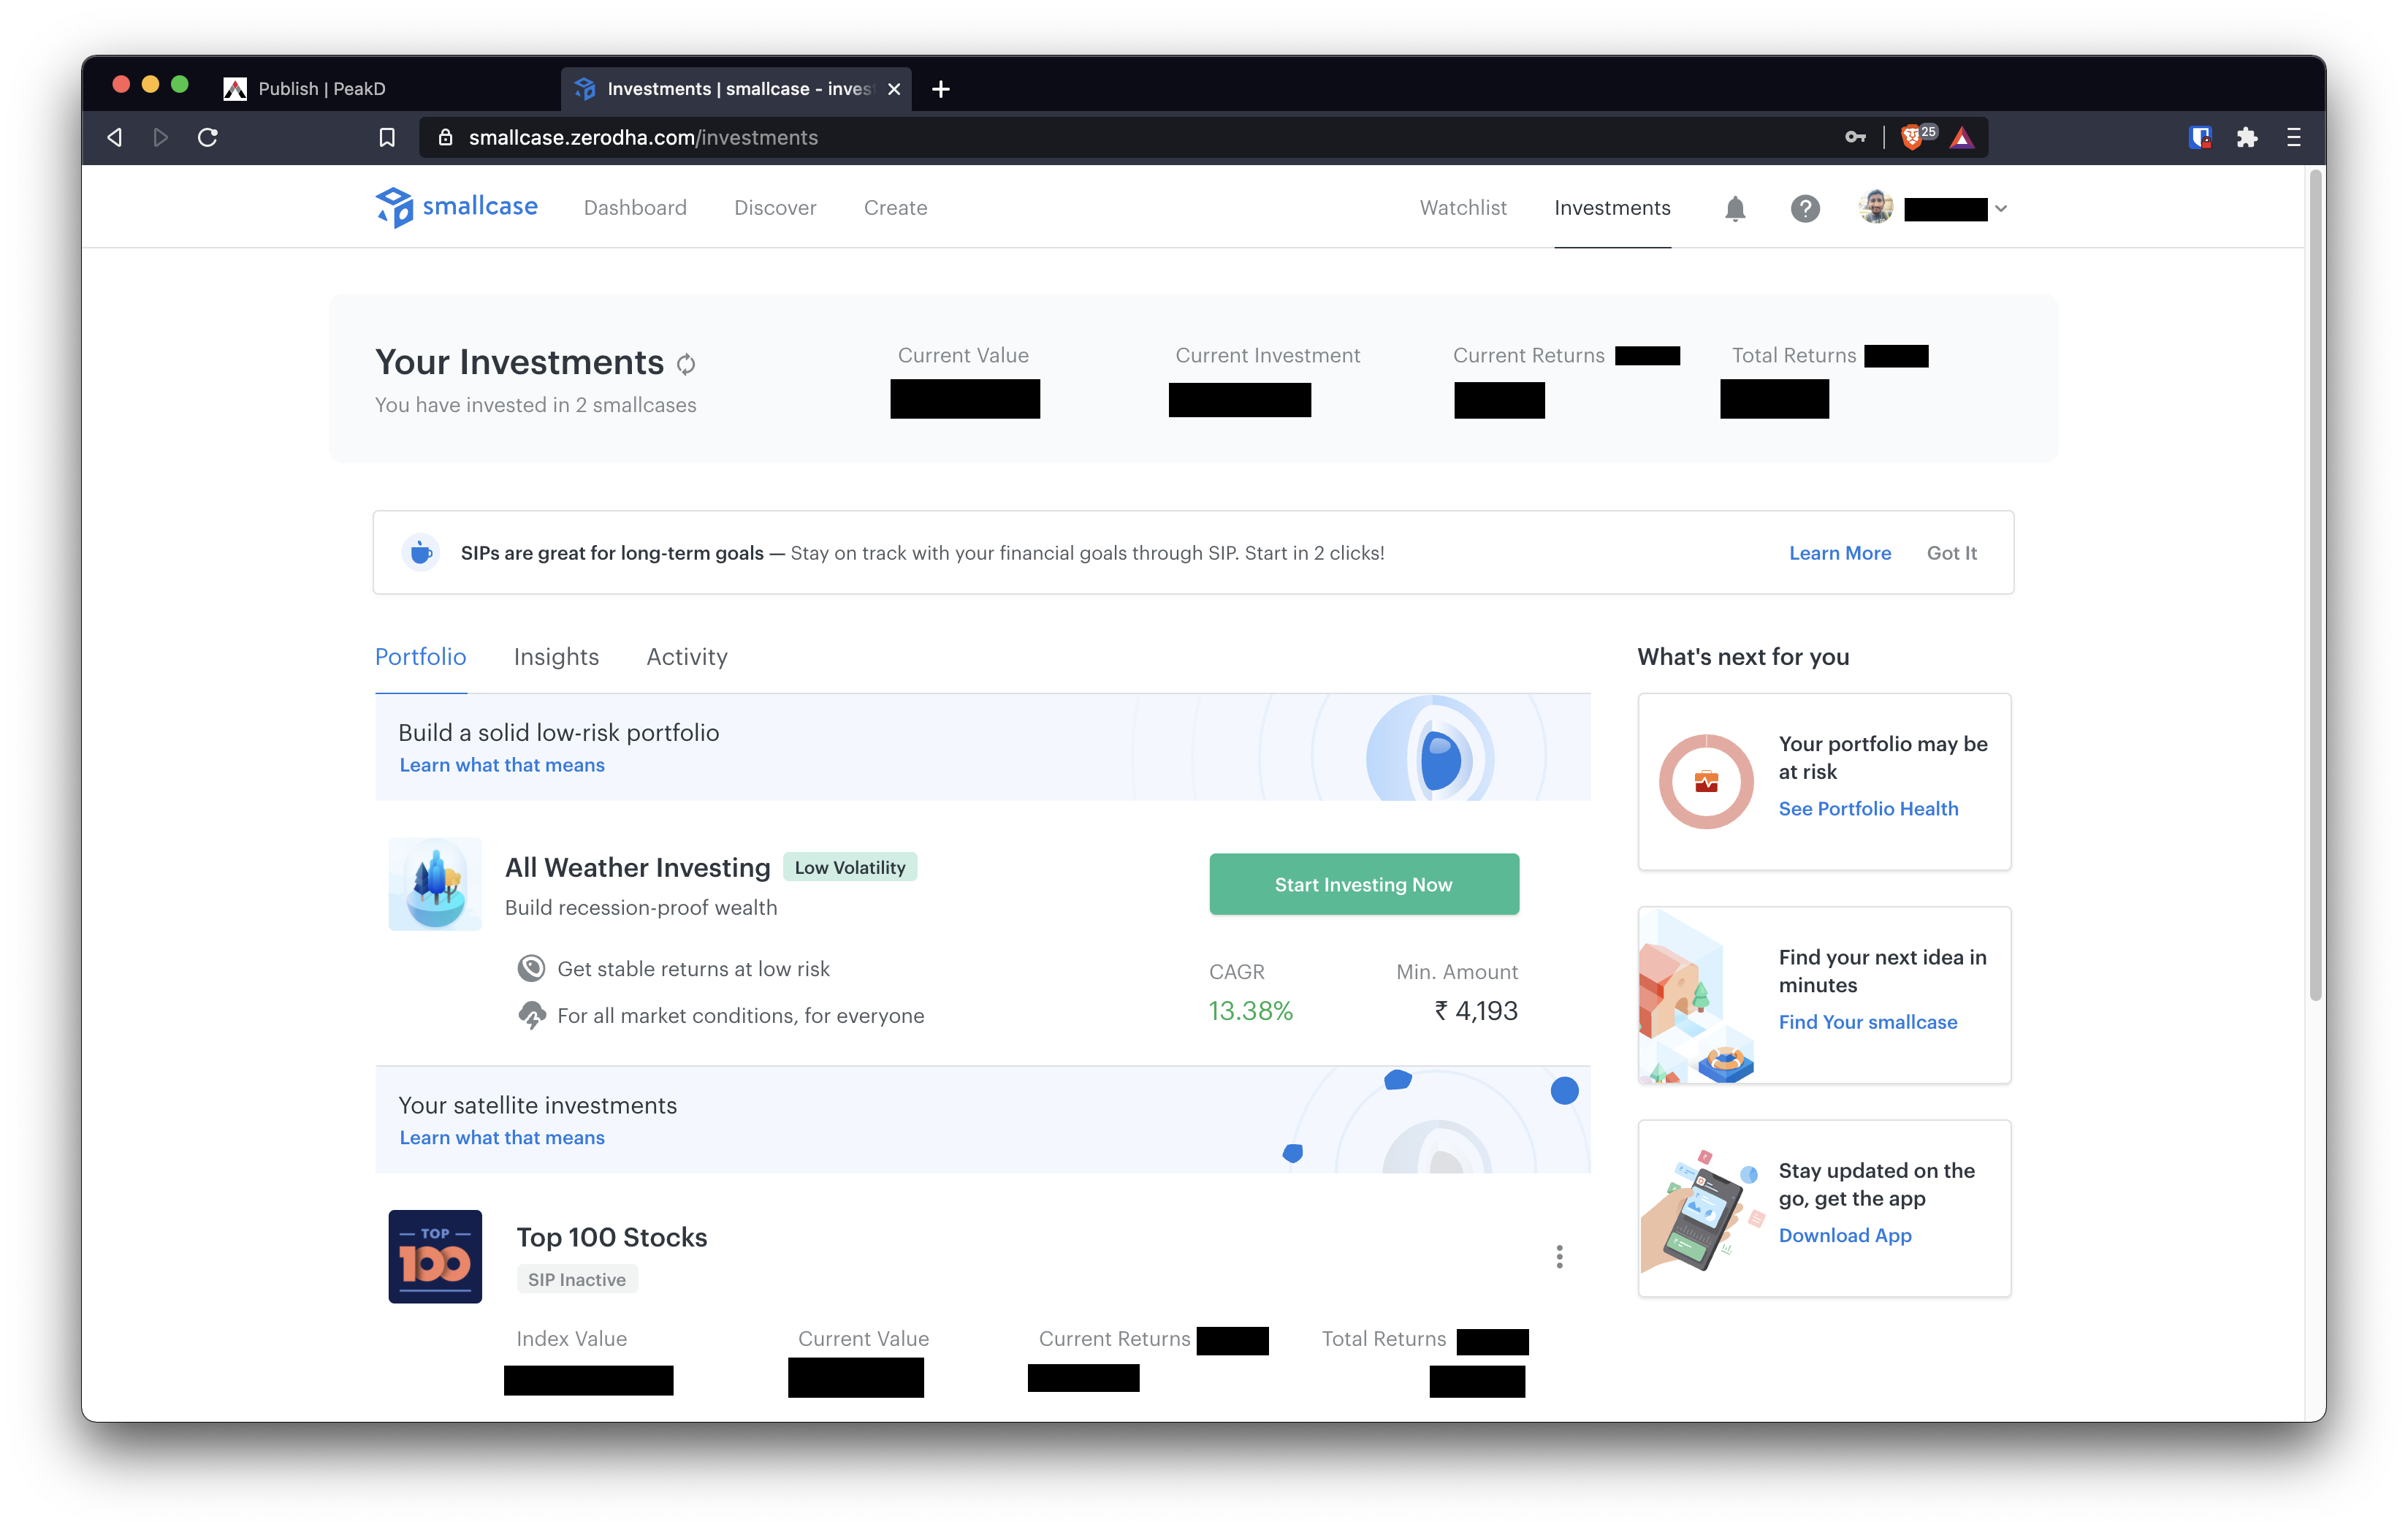Open the Watchlist

click(x=1463, y=207)
